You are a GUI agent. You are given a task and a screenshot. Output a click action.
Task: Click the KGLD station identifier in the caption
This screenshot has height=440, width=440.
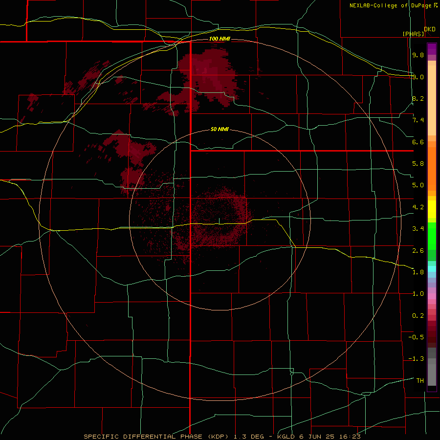tap(286, 437)
